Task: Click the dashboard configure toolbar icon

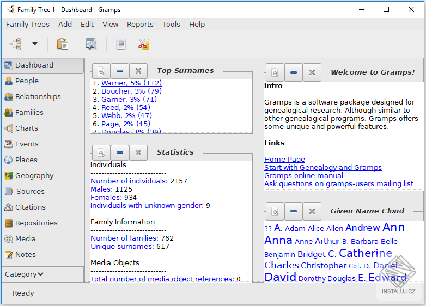Action: 90,44
